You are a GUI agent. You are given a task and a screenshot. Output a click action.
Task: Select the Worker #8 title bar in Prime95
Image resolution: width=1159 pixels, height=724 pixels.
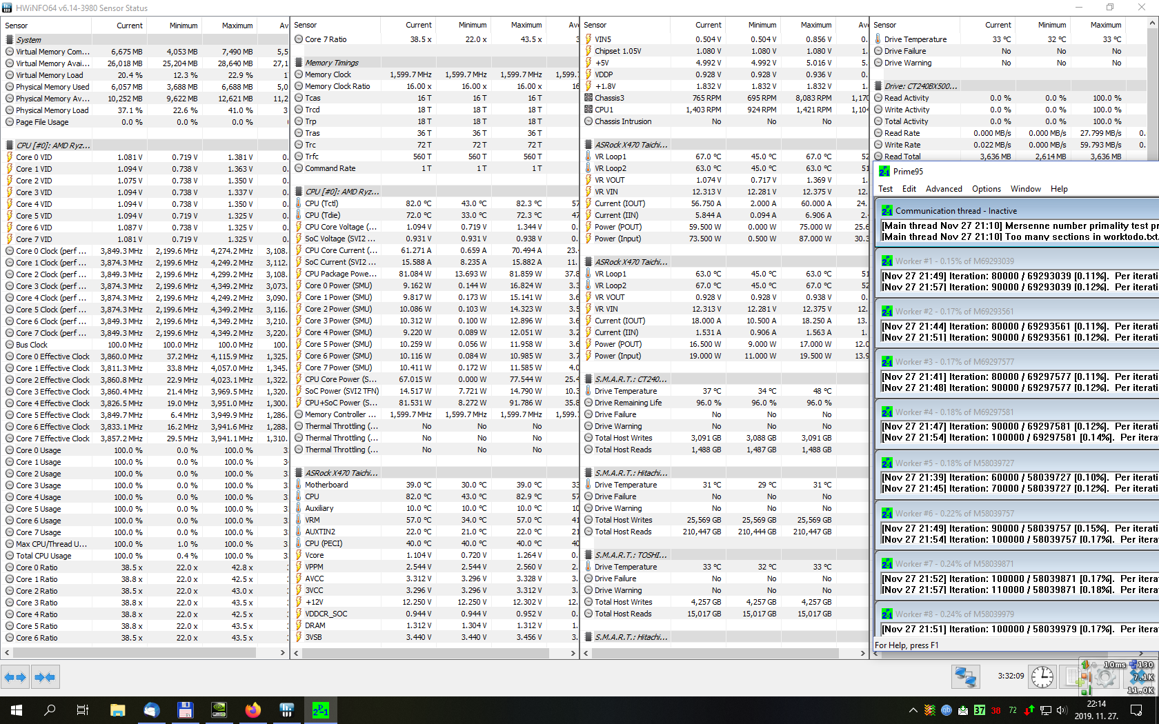1018,614
